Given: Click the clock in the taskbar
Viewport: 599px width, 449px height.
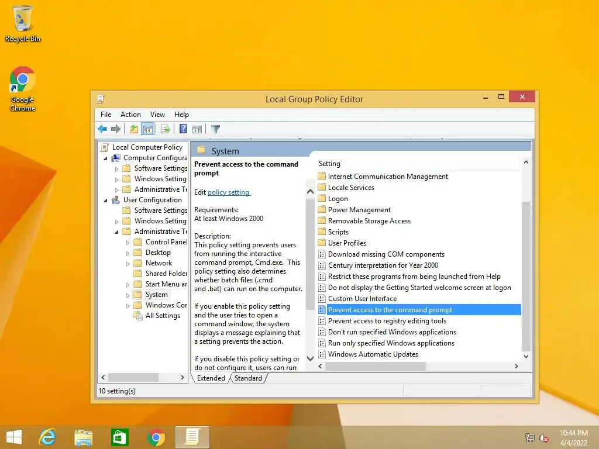Looking at the screenshot, I should click(x=573, y=438).
